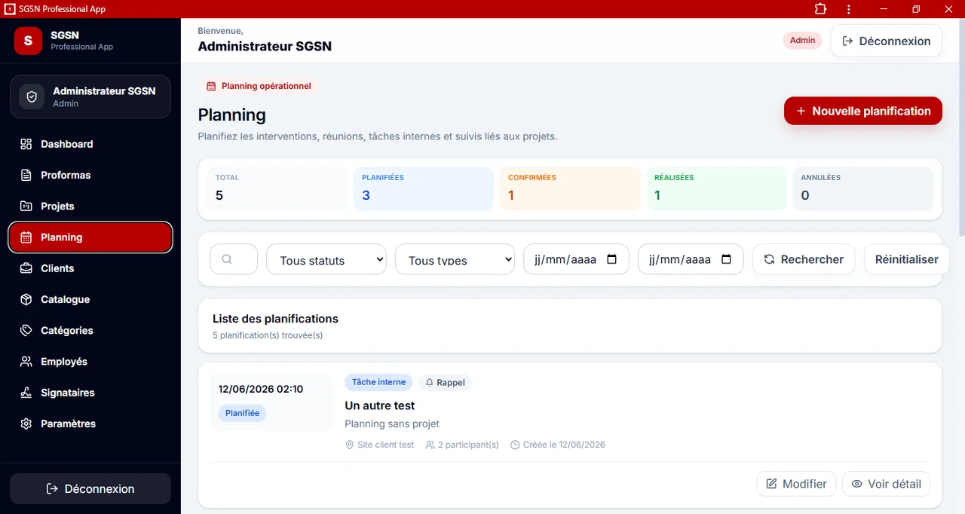965x514 pixels.
Task: Click the Dashboard grid icon
Action: tap(26, 144)
